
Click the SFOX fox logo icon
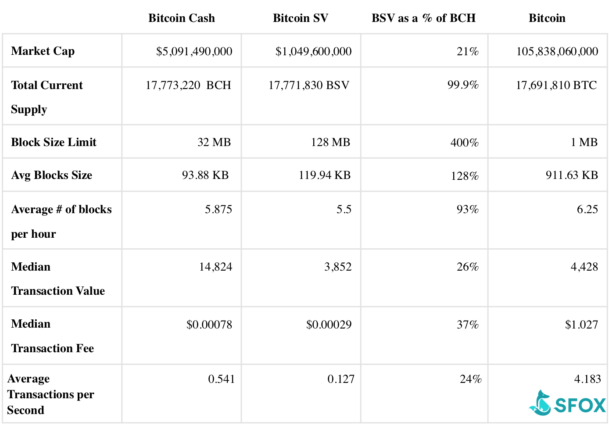(541, 403)
